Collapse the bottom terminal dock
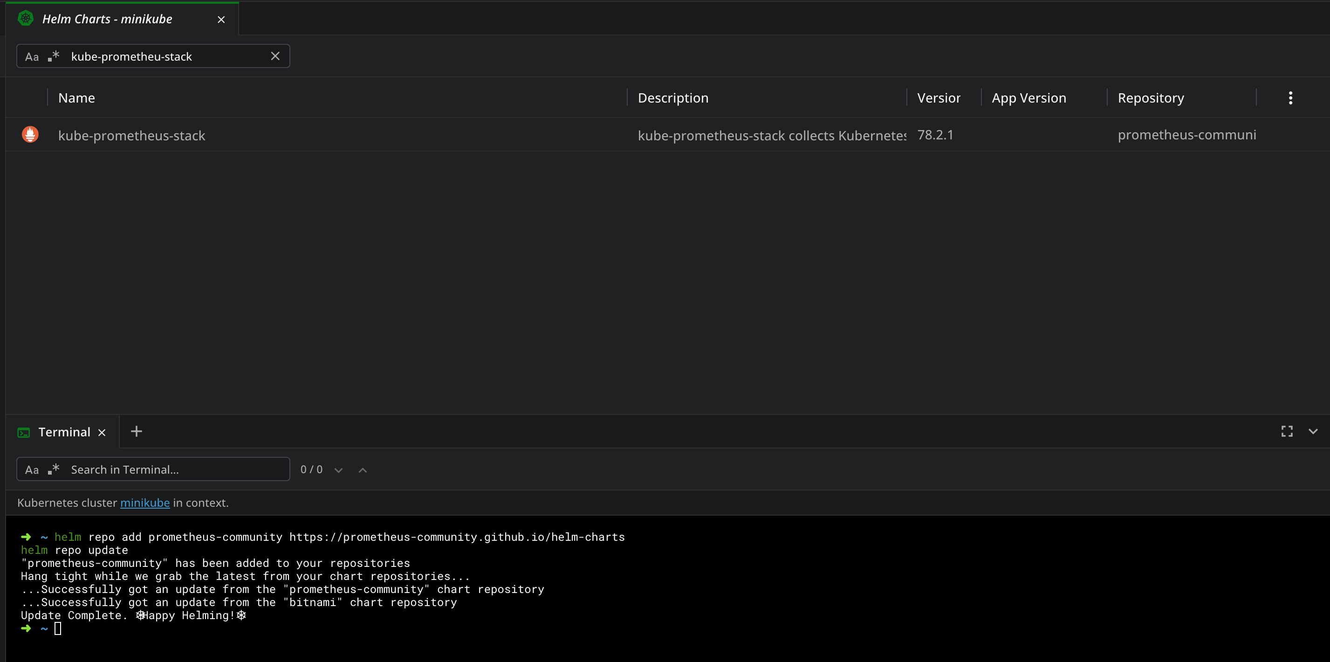Screen dimensions: 1330x662 coord(1312,431)
